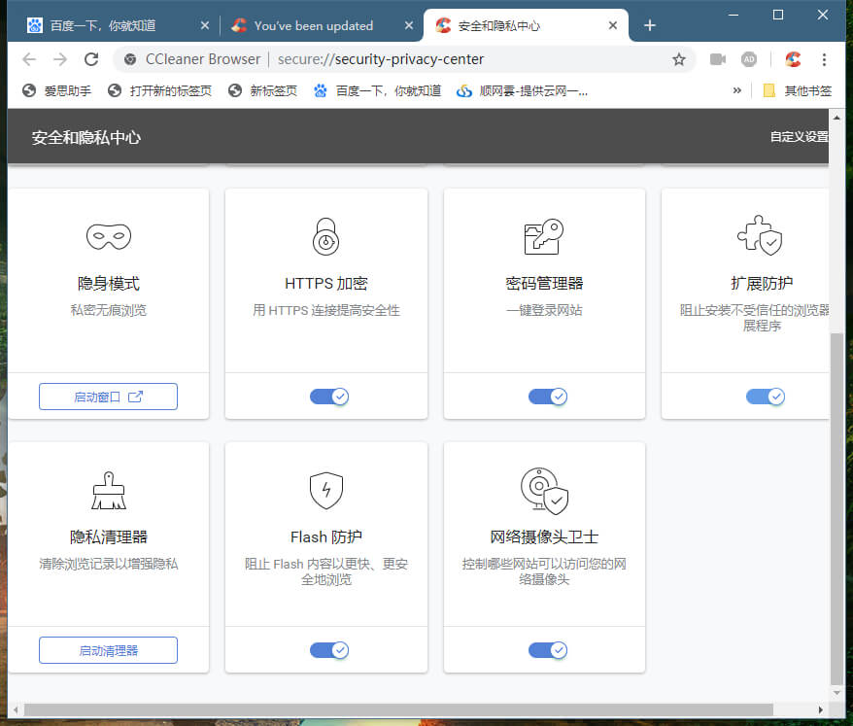Open the browser three-dot menu
The image size is (853, 726).
824,59
